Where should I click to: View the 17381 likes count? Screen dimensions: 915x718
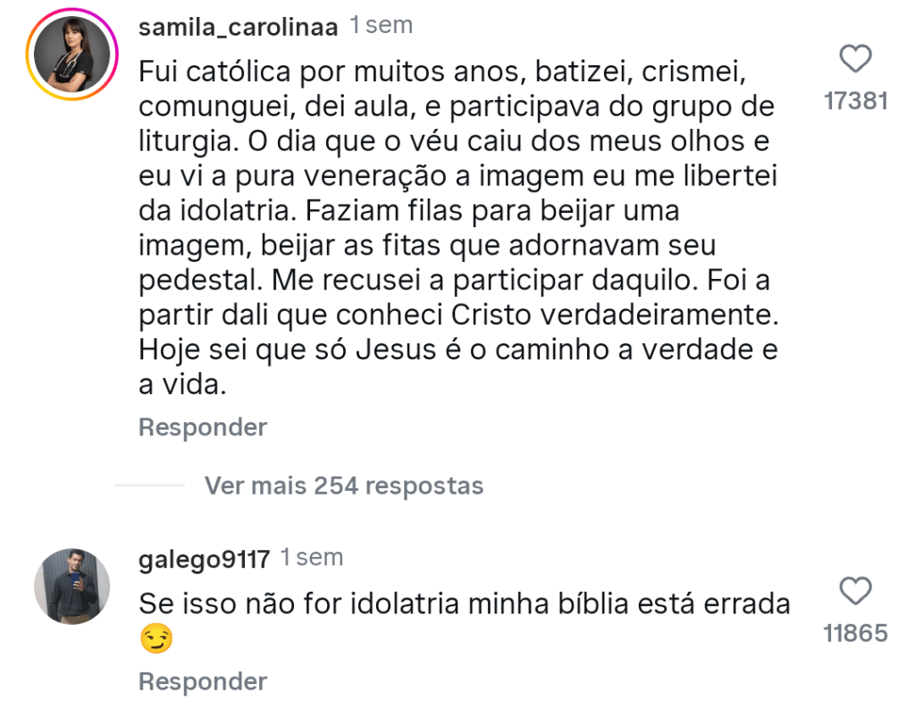pos(855,101)
